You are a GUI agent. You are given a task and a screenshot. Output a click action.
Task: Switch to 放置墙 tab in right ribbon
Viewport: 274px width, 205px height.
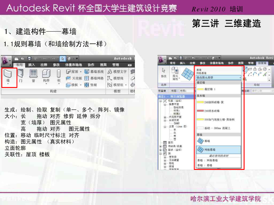coord(262,63)
